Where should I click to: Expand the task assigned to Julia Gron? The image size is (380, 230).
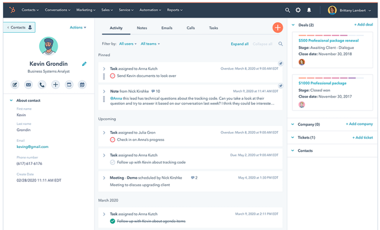104,132
